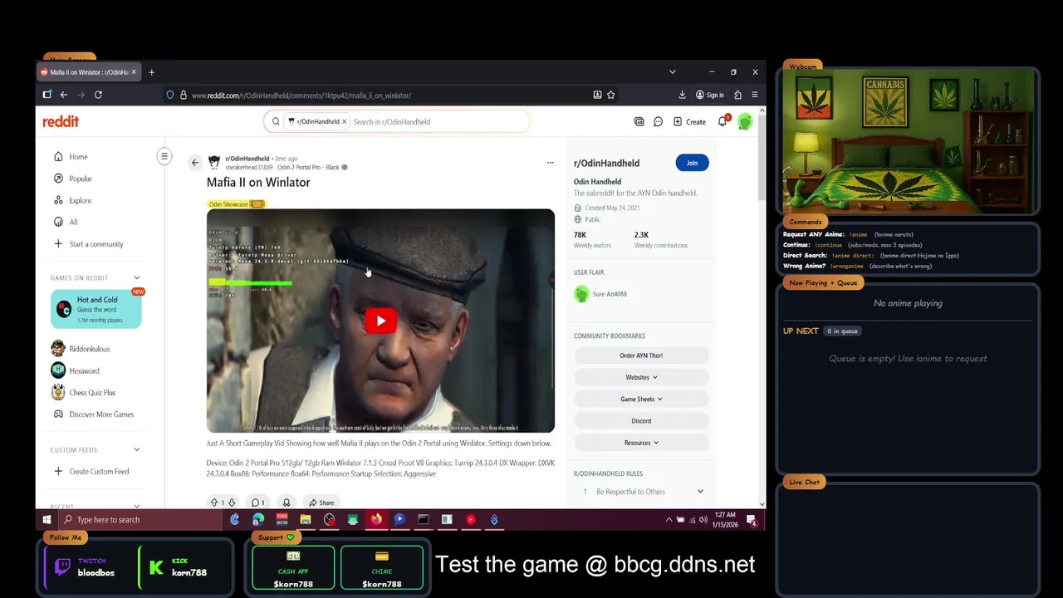Open the post three-dot options menu
The height and width of the screenshot is (598, 1063).
point(550,162)
